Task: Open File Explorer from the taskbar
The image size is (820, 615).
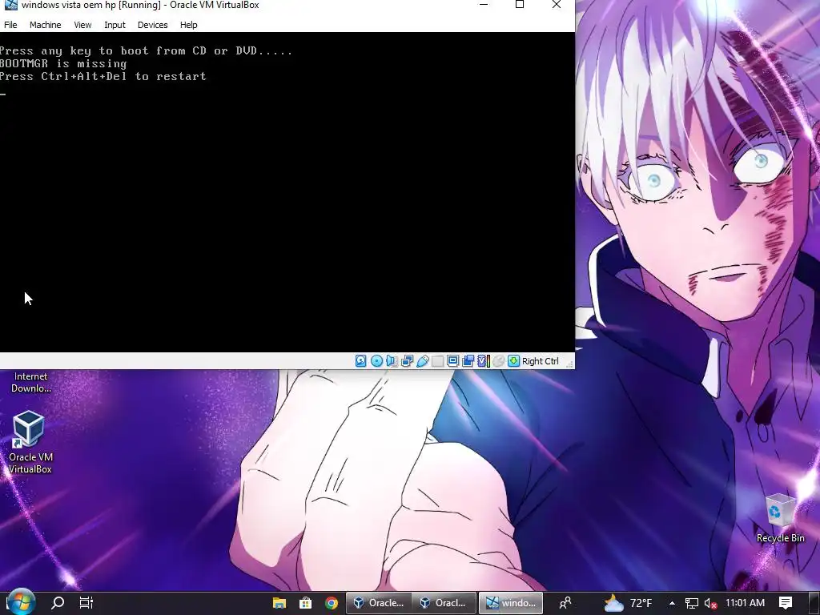Action: click(x=279, y=603)
